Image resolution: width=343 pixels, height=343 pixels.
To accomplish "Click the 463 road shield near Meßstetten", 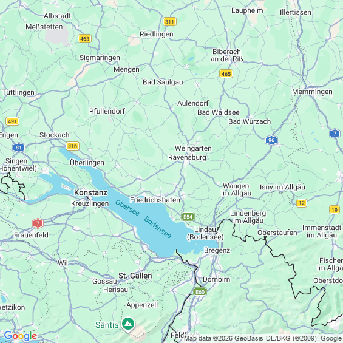I will tap(84, 39).
